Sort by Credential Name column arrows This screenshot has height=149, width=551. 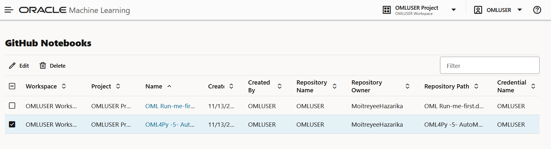[533, 86]
